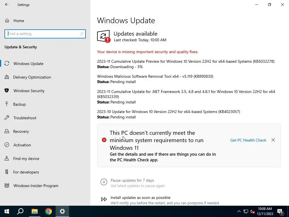Click the network icon in system tray

(x=246, y=211)
